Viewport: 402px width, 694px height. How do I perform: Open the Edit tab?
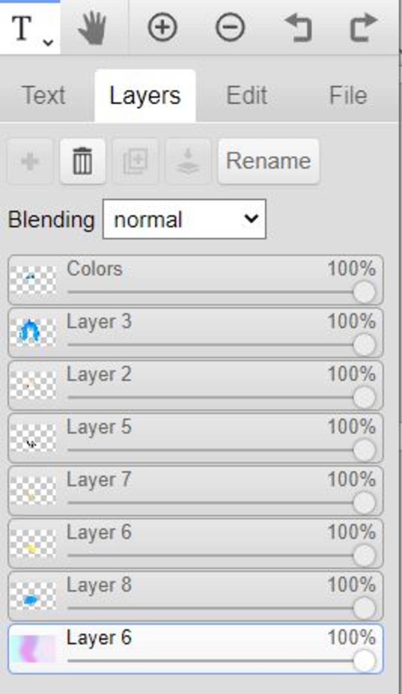(x=247, y=95)
